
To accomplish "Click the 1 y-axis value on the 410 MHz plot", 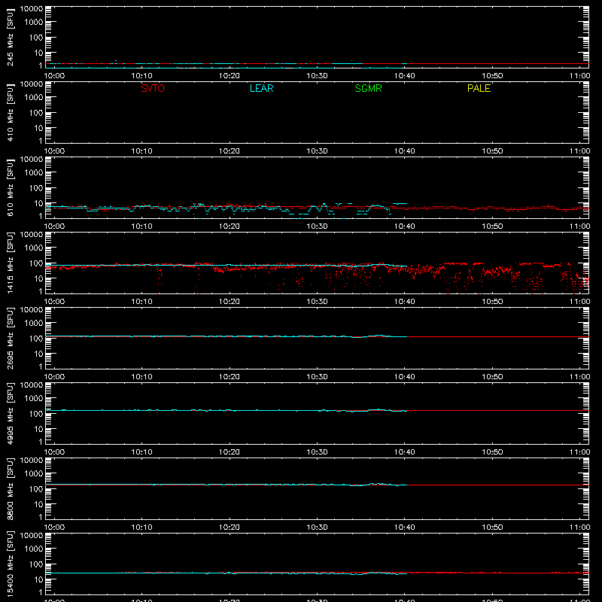I will click(41, 141).
